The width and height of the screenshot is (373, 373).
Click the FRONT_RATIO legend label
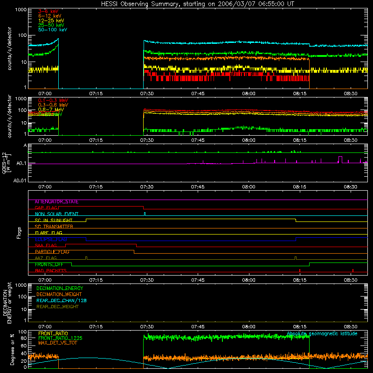tap(53, 333)
